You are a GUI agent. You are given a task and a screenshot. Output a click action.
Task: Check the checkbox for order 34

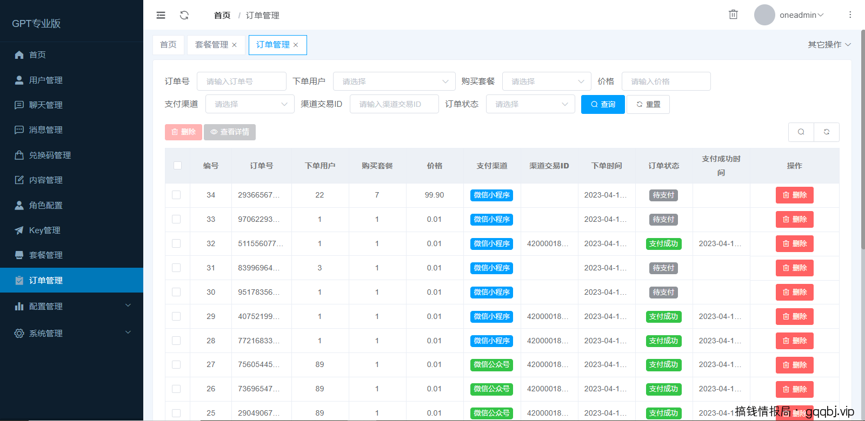(x=176, y=195)
